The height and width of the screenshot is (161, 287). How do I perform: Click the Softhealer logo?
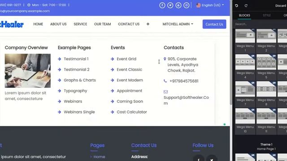click(12, 24)
